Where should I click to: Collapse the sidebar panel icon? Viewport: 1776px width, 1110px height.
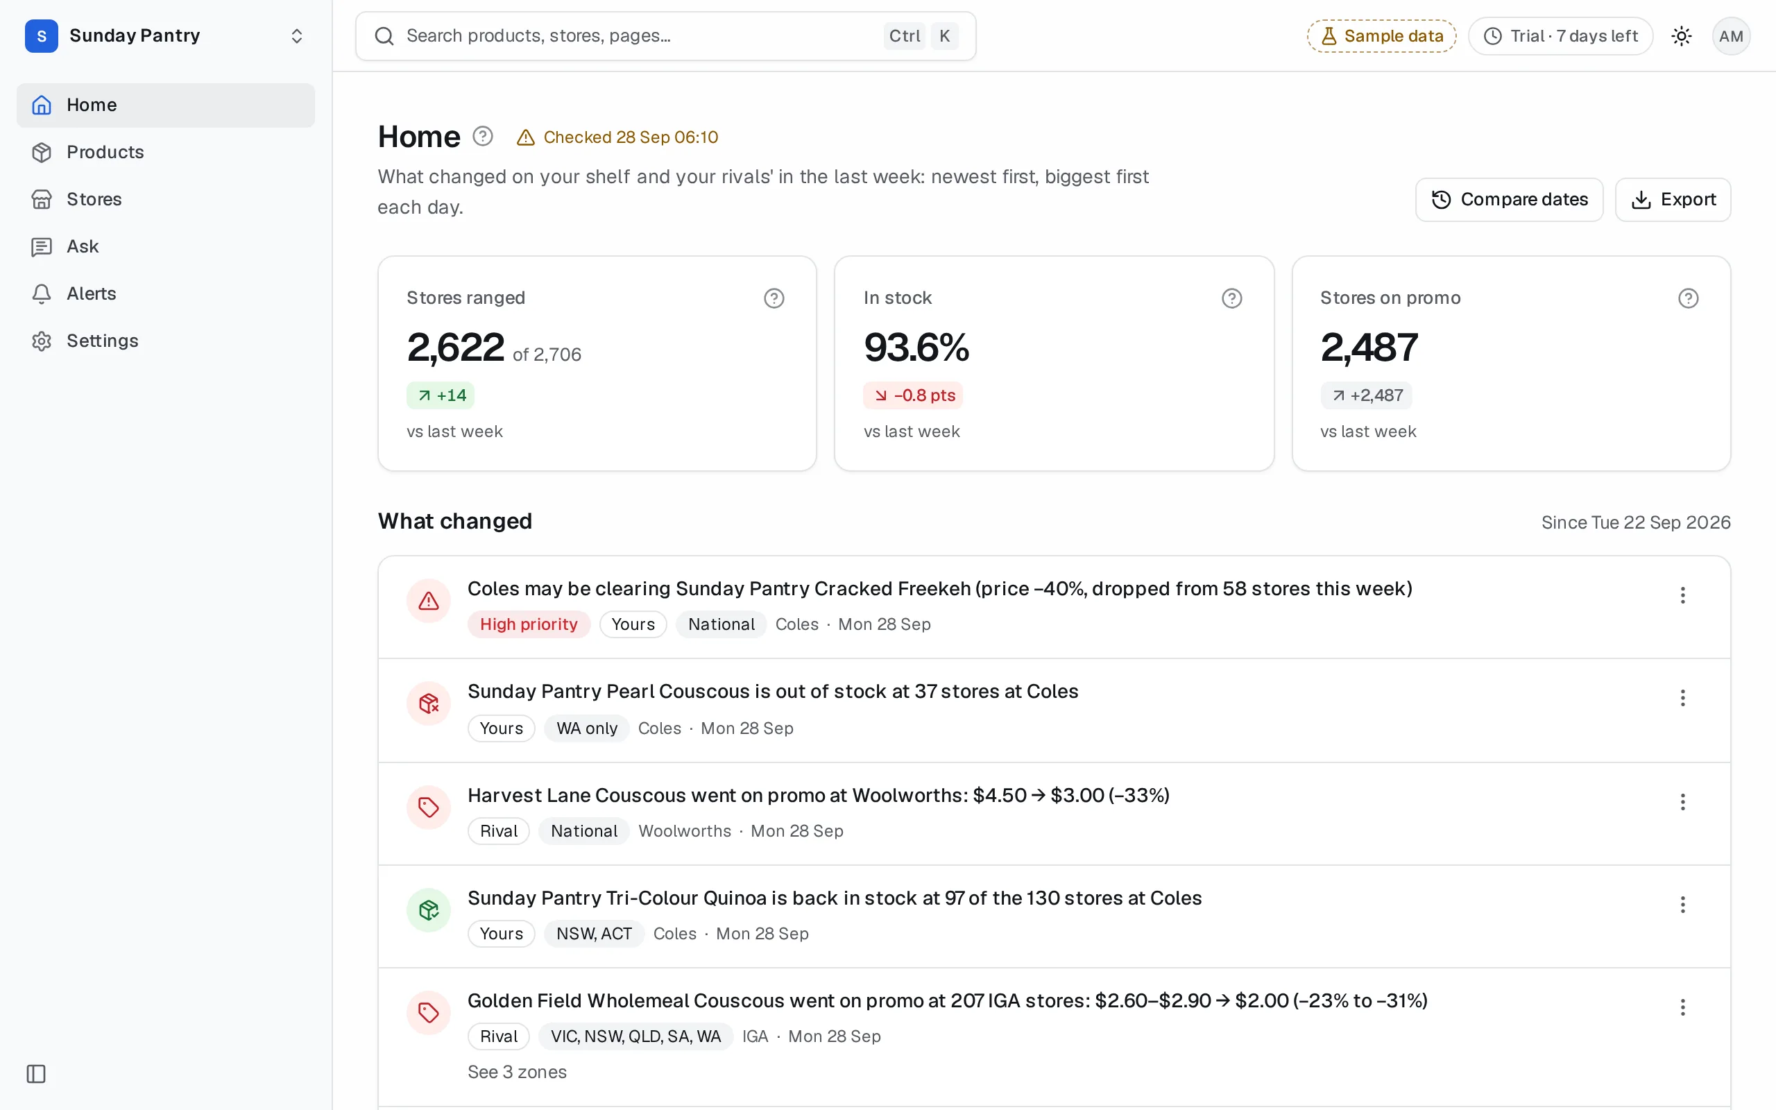click(x=36, y=1073)
